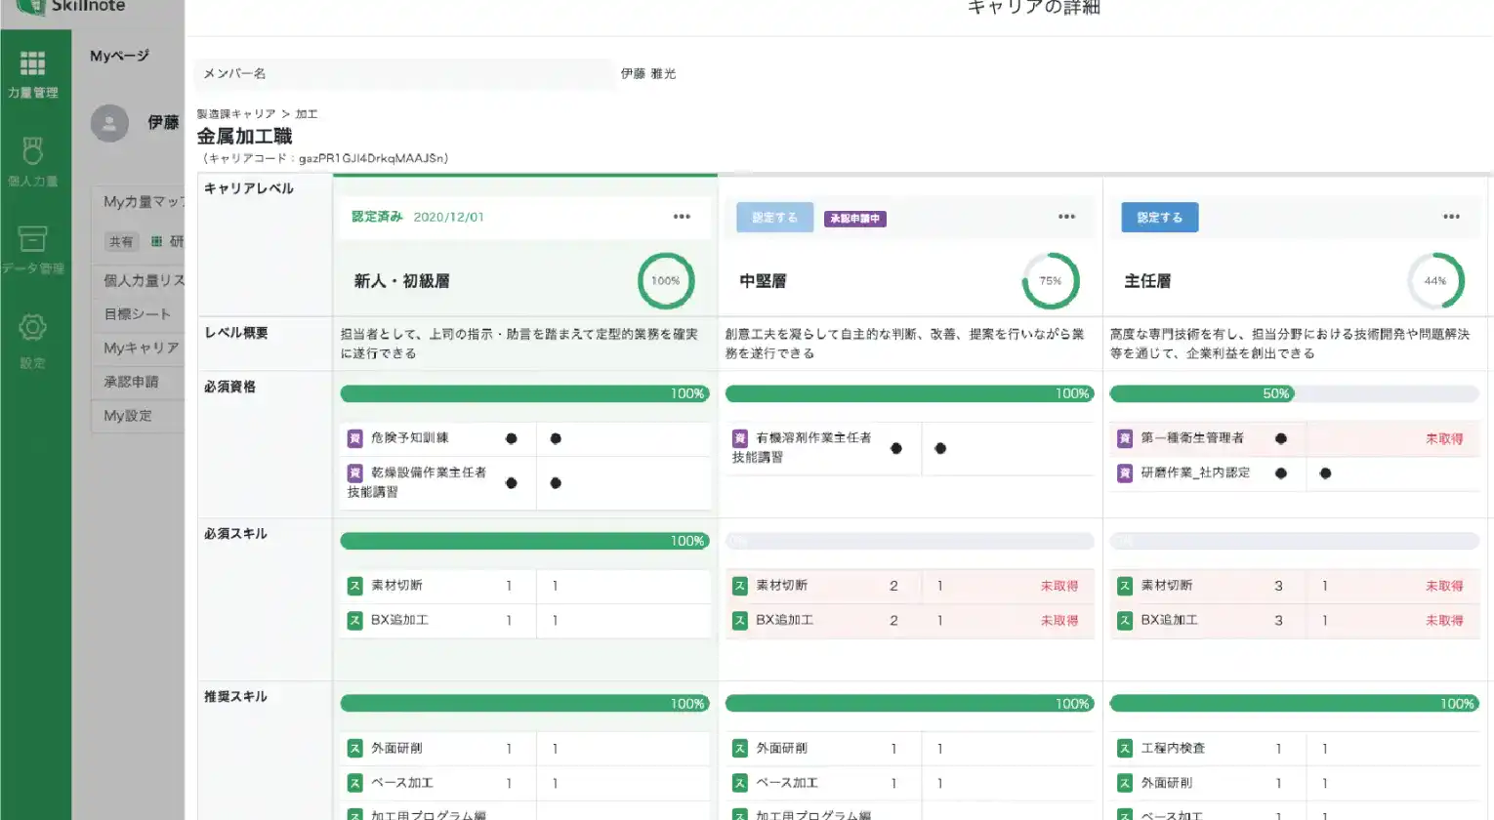This screenshot has height=820, width=1494.
Task: Click the 75% progress ring for 中堅層
Action: click(x=1051, y=281)
